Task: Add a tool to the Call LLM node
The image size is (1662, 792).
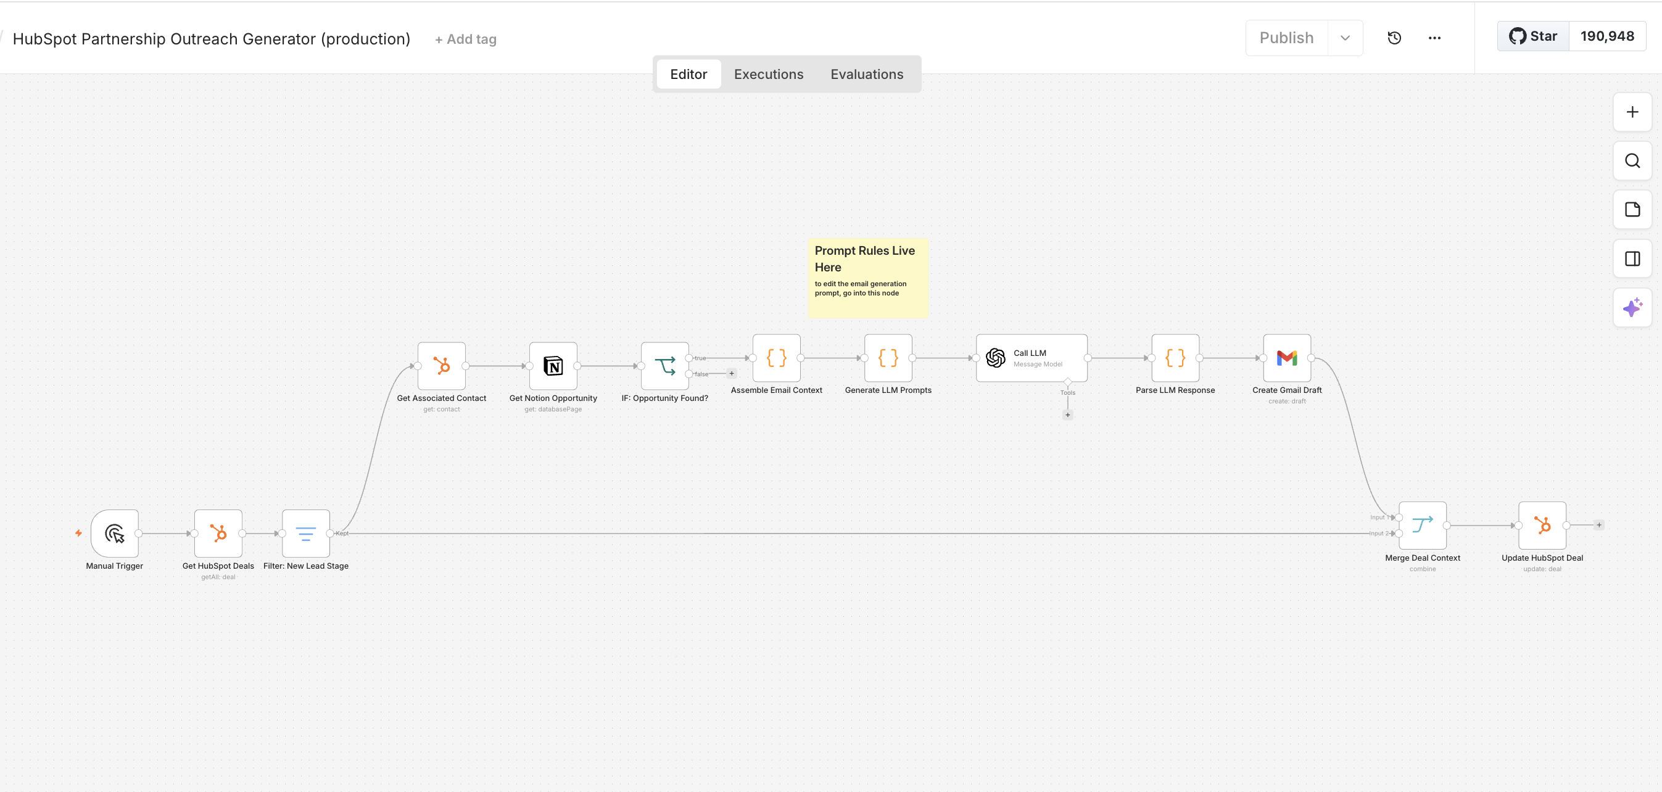Action: (x=1068, y=415)
